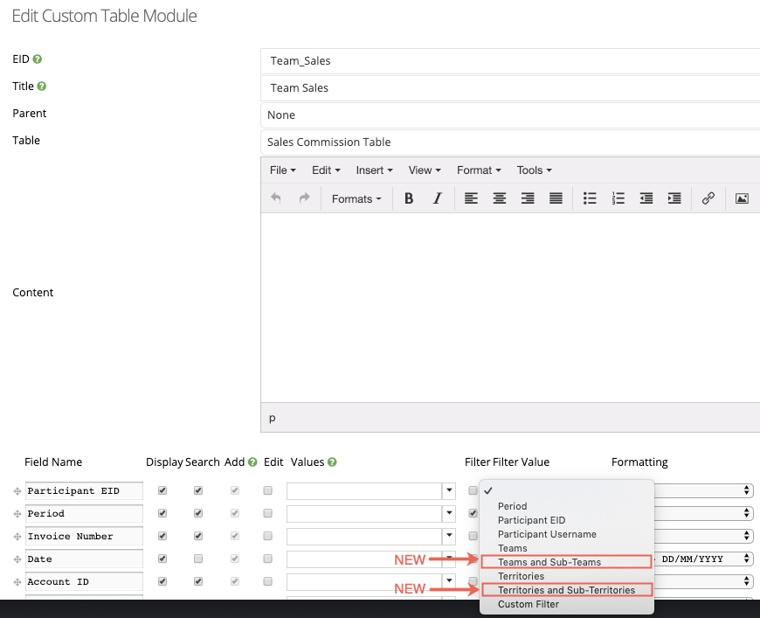Align text right
This screenshot has height=618, width=760.
(x=528, y=198)
